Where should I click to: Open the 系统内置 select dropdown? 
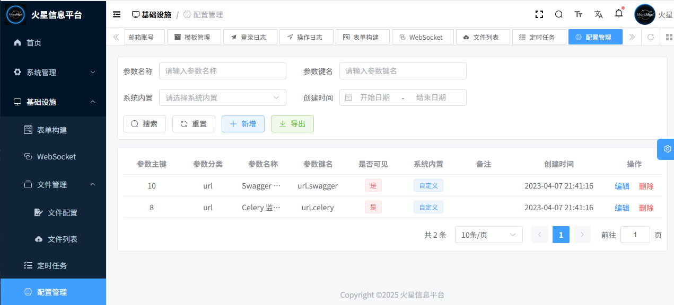[x=223, y=97]
